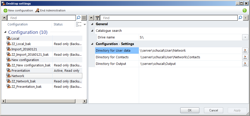This screenshot has width=250, height=116.
Task: Click the search magnifier in left panel
Action: [78, 18]
